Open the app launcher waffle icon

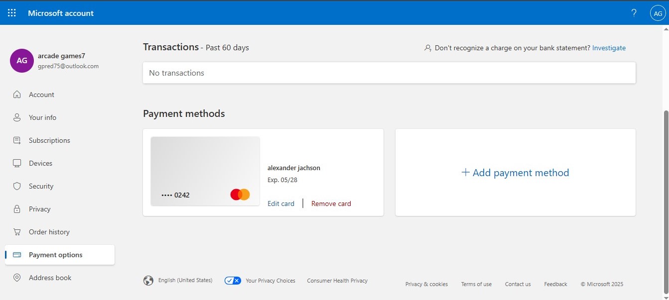(x=12, y=13)
